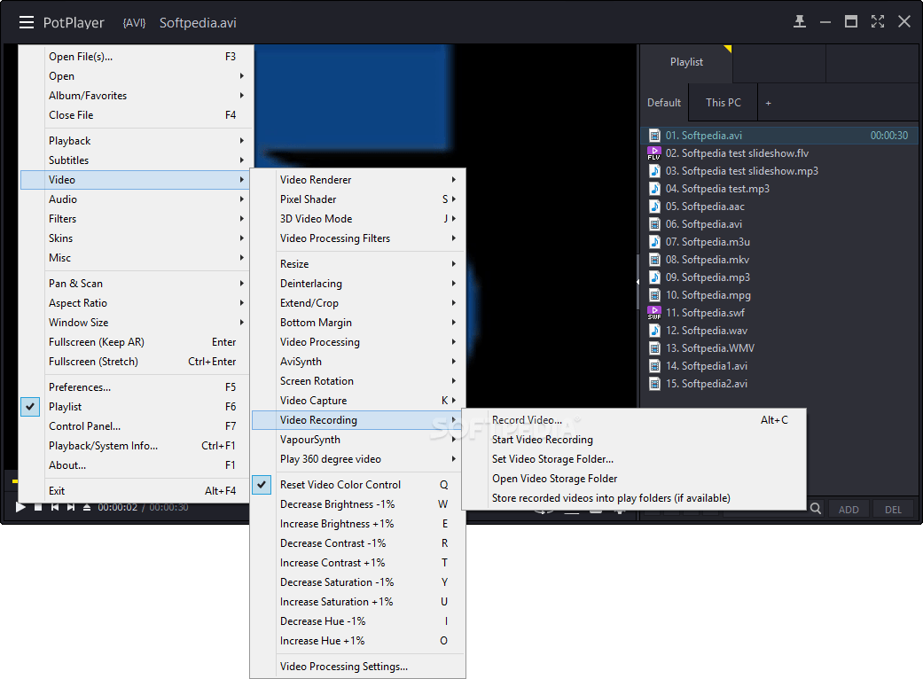923x679 pixels.
Task: Select the Default playlist tab
Action: click(x=664, y=102)
